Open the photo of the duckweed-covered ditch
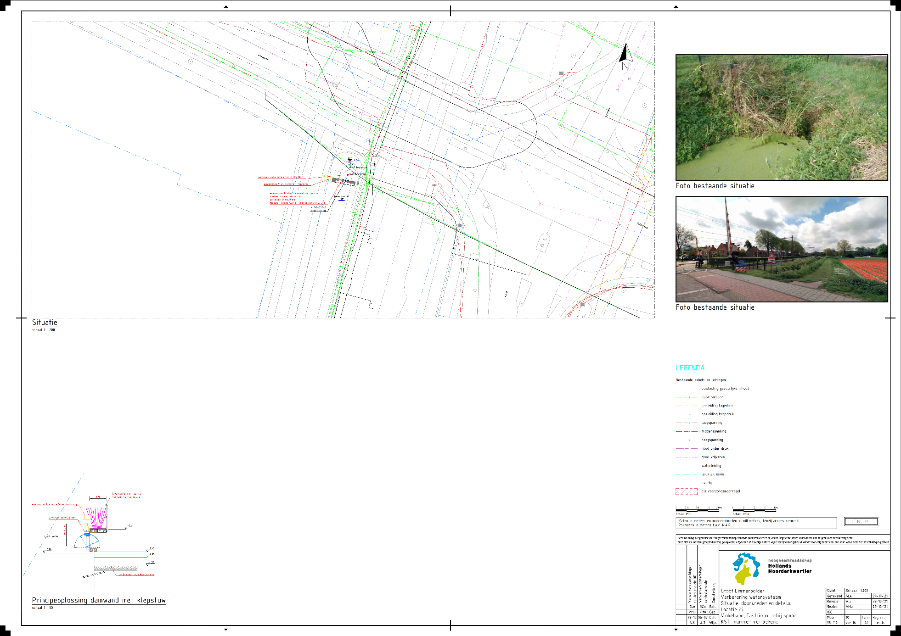 coord(782,117)
